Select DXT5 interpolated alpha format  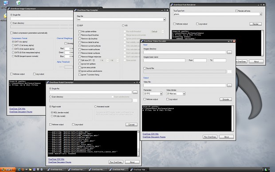tap(13, 53)
